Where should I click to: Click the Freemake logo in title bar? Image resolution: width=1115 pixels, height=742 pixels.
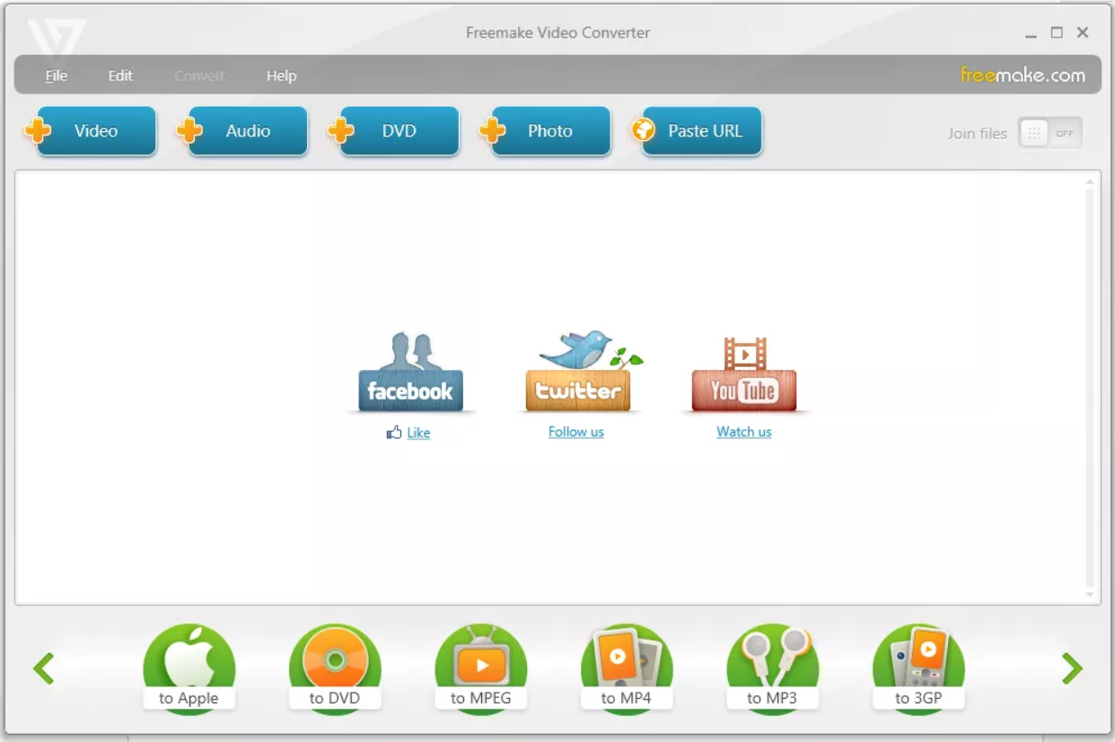pyautogui.click(x=56, y=37)
